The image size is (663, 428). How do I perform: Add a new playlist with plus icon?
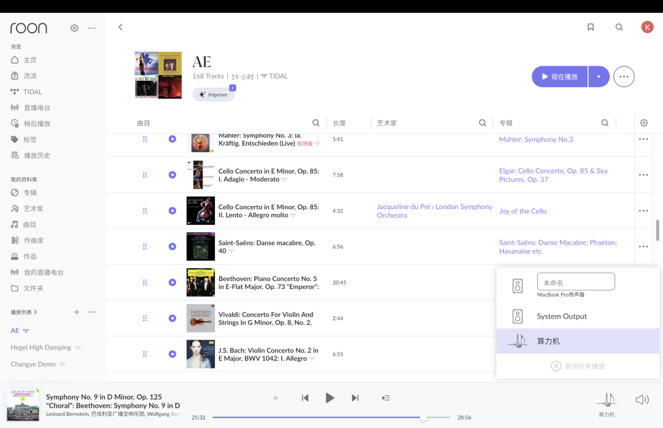[77, 312]
